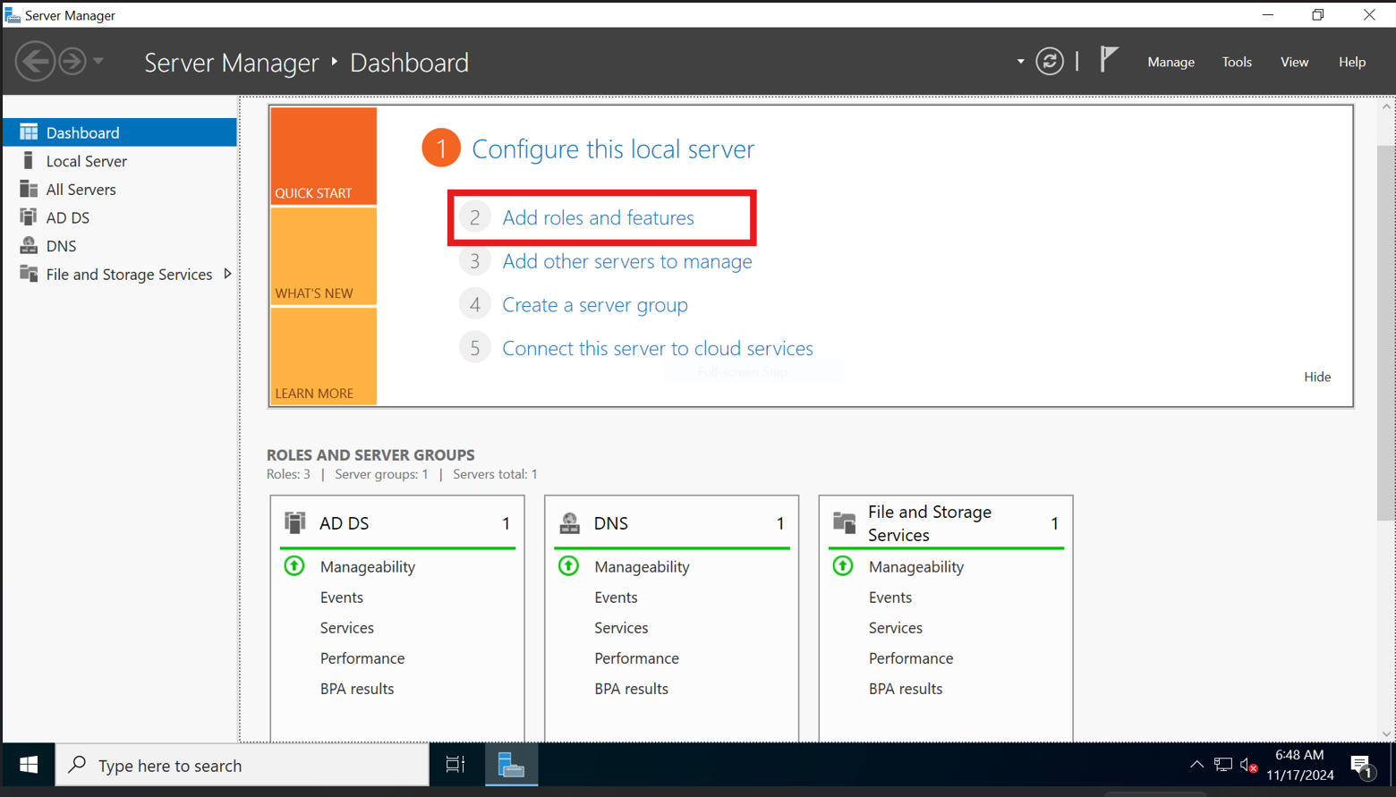The image size is (1396, 797).
Task: Click File and Storage Manageability status icon
Action: tap(843, 566)
